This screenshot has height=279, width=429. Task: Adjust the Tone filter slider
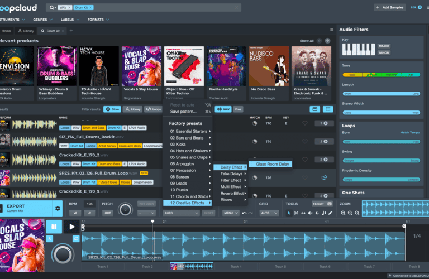382,75
